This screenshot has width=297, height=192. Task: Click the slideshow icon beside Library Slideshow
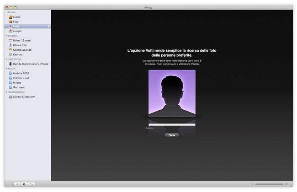click(x=11, y=96)
